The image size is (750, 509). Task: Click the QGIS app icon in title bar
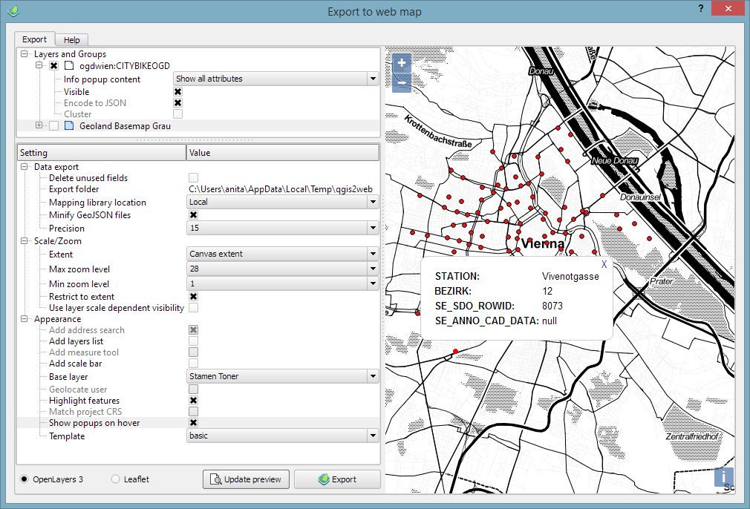click(13, 10)
